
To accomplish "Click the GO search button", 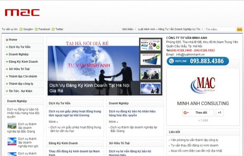I will pyautogui.click(x=239, y=29).
